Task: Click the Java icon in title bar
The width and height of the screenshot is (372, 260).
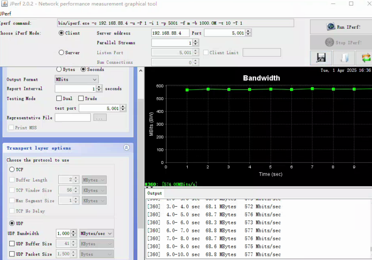Action: (3, 4)
